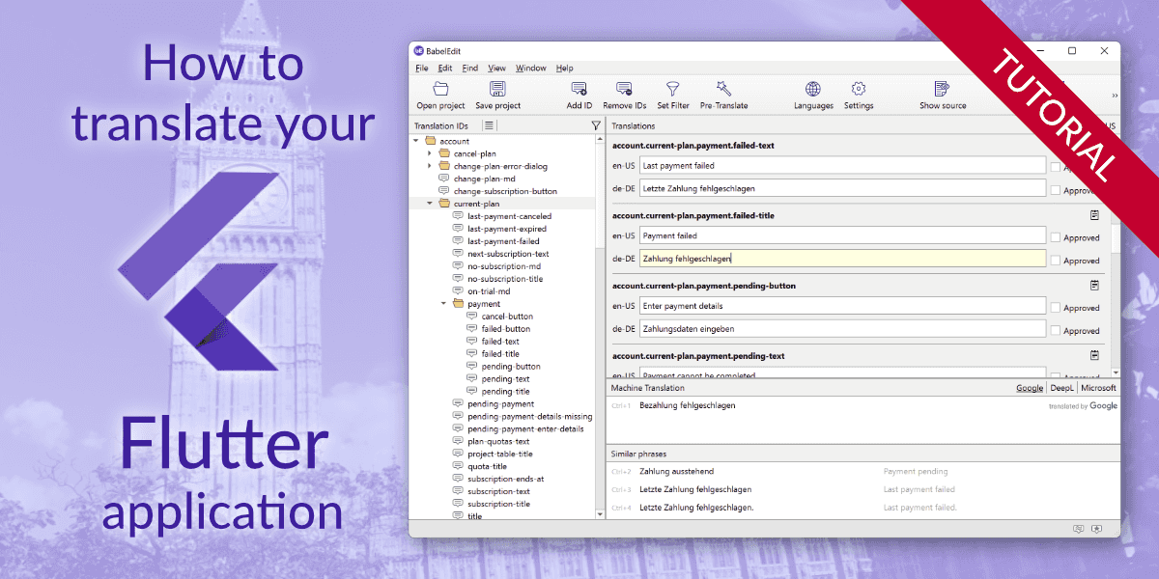Click tree scrollbar up arrow
Viewport: 1159px width, 579px height.
point(600,139)
